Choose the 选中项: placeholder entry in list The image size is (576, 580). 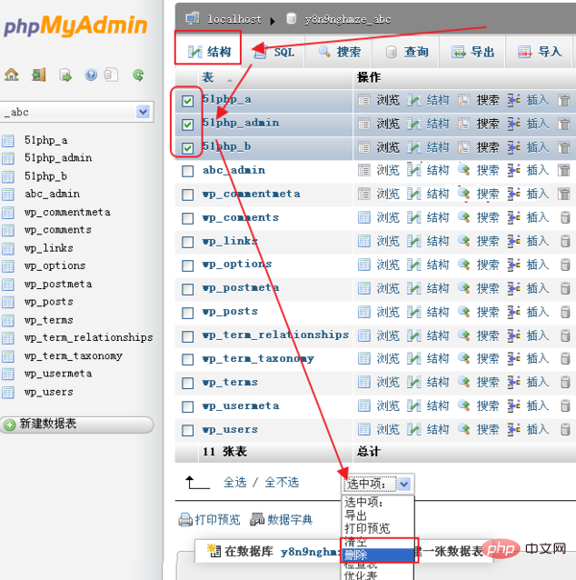point(377,502)
